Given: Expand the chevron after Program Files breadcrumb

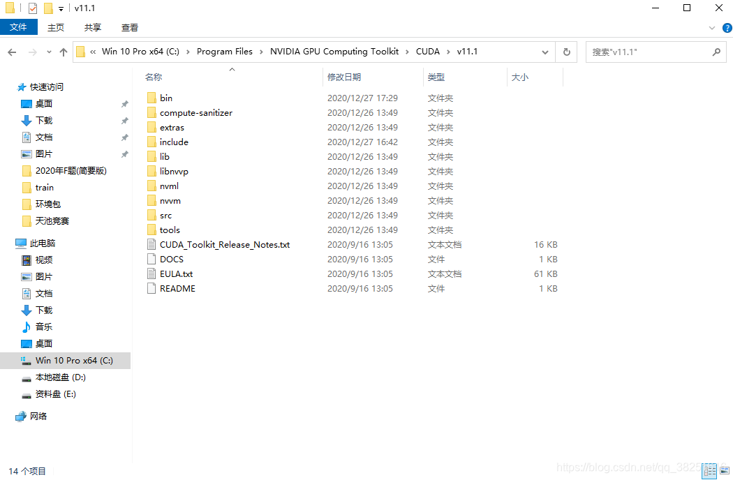Looking at the screenshot, I should [x=261, y=52].
